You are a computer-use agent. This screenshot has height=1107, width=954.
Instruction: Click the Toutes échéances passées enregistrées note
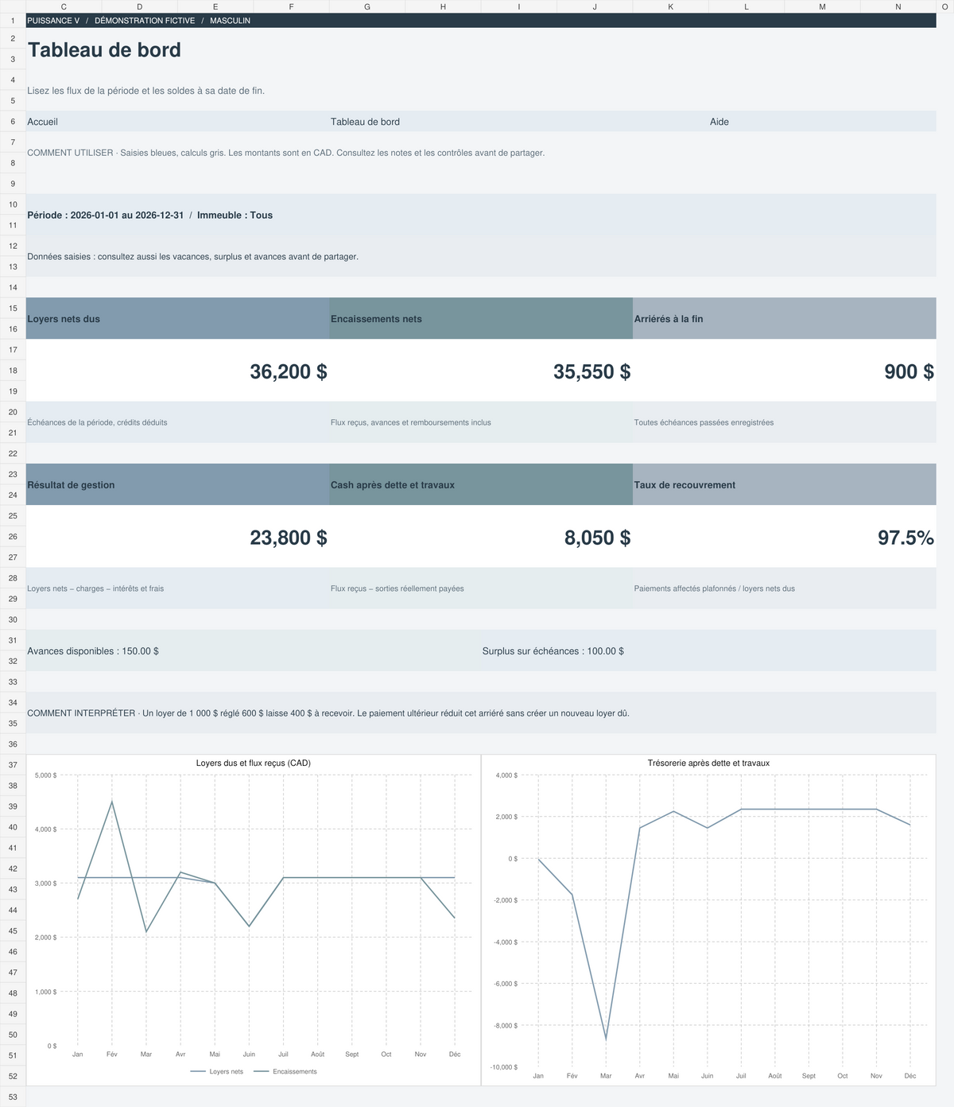click(x=704, y=422)
